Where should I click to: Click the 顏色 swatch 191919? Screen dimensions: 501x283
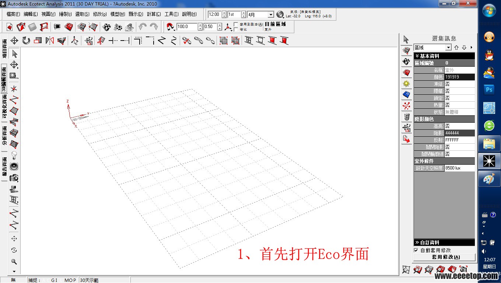pos(459,77)
